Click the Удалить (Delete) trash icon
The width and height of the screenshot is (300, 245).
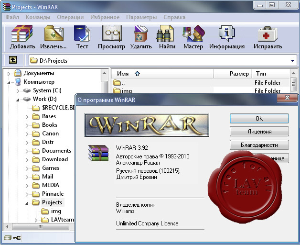[141, 33]
